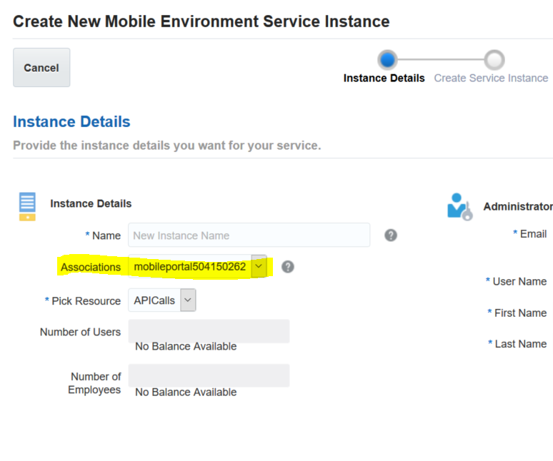Screen dimensions: 553x461
Task: Click the Email label under Administrator
Action: [x=533, y=234]
